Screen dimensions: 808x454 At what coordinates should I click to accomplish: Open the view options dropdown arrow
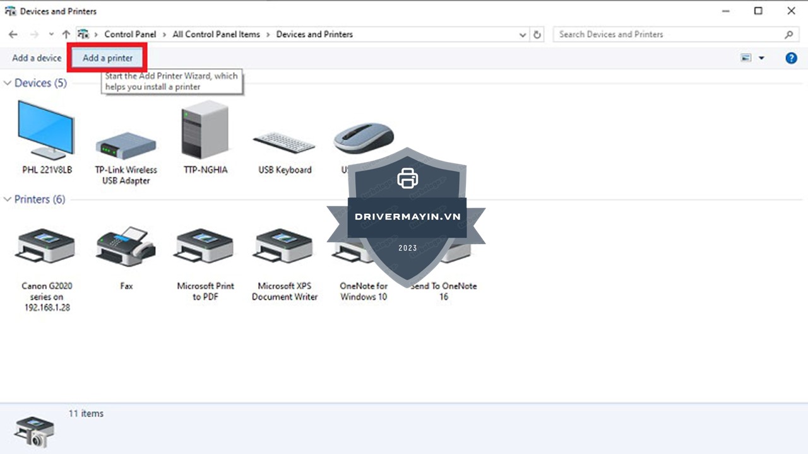[x=761, y=58]
